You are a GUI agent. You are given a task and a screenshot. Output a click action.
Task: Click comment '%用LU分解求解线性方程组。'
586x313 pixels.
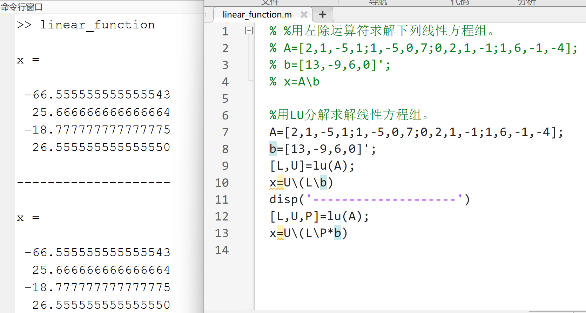(349, 115)
